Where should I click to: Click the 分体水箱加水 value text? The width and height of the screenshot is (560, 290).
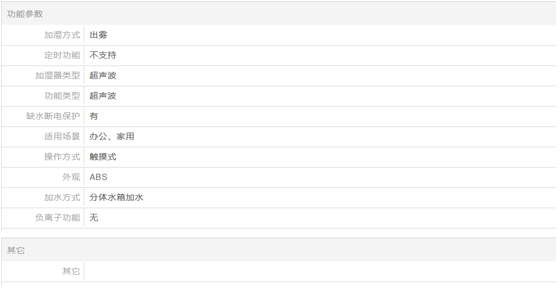tap(116, 197)
